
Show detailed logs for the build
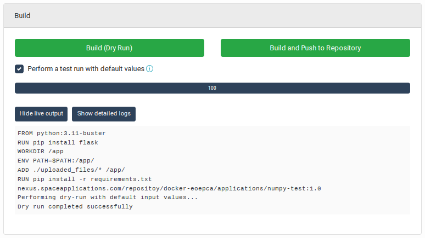tap(104, 114)
